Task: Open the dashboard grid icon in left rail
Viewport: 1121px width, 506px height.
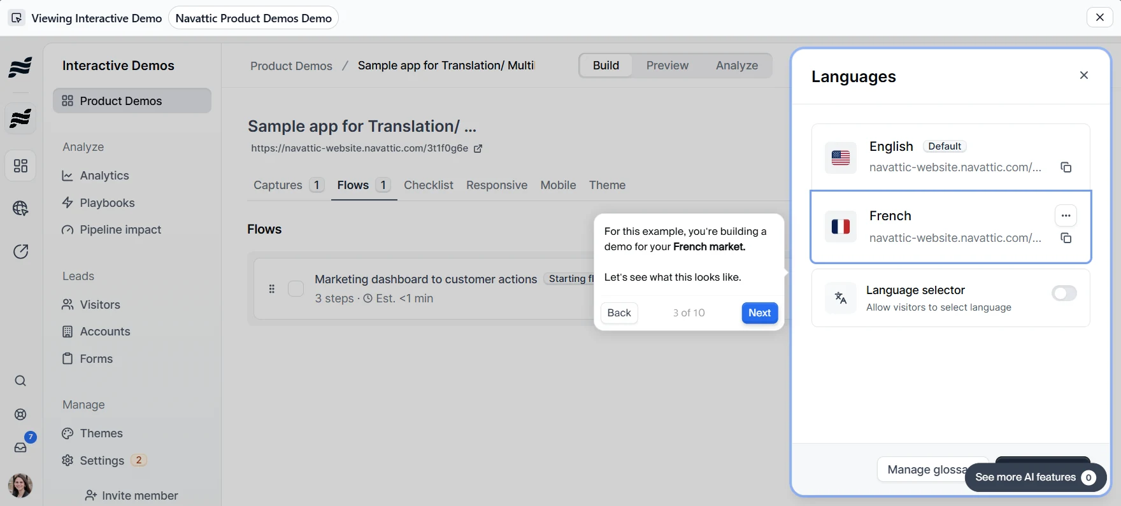Action: 20,166
